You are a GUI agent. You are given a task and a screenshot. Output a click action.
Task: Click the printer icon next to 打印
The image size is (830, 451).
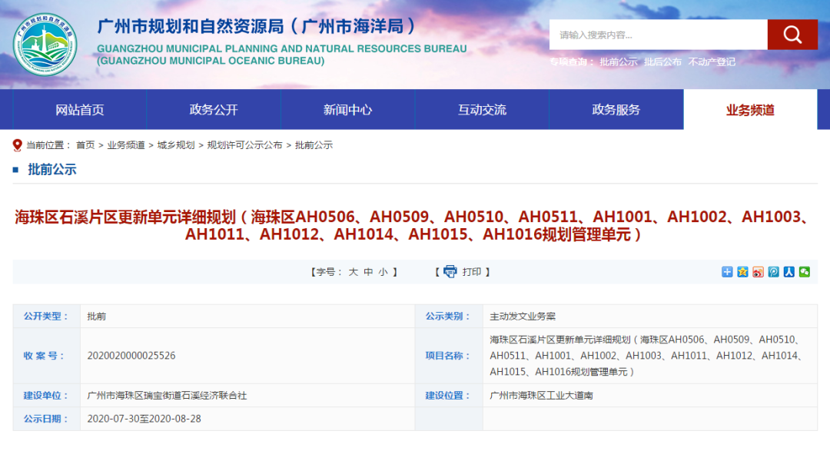click(450, 271)
